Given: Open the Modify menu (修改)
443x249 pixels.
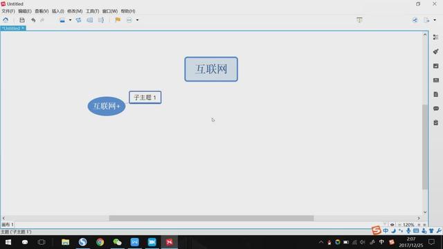Looking at the screenshot, I should coord(75,11).
